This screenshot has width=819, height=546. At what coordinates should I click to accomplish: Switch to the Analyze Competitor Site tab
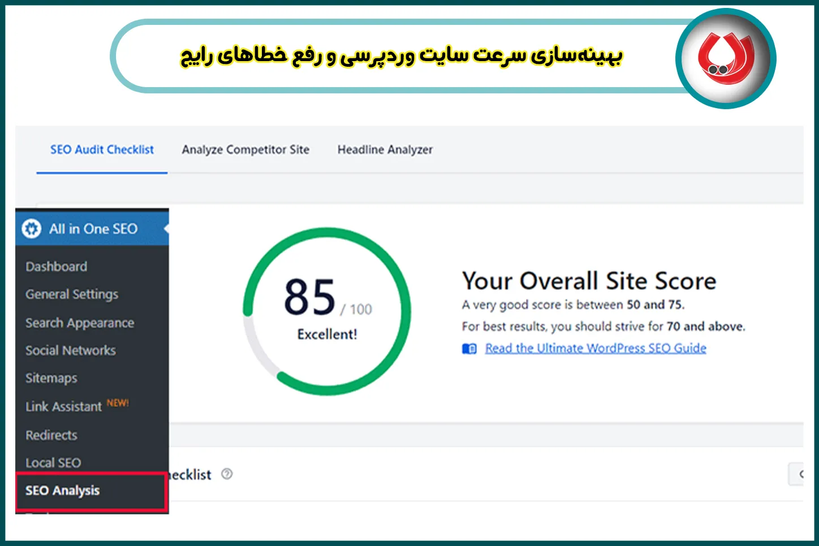pyautogui.click(x=245, y=149)
